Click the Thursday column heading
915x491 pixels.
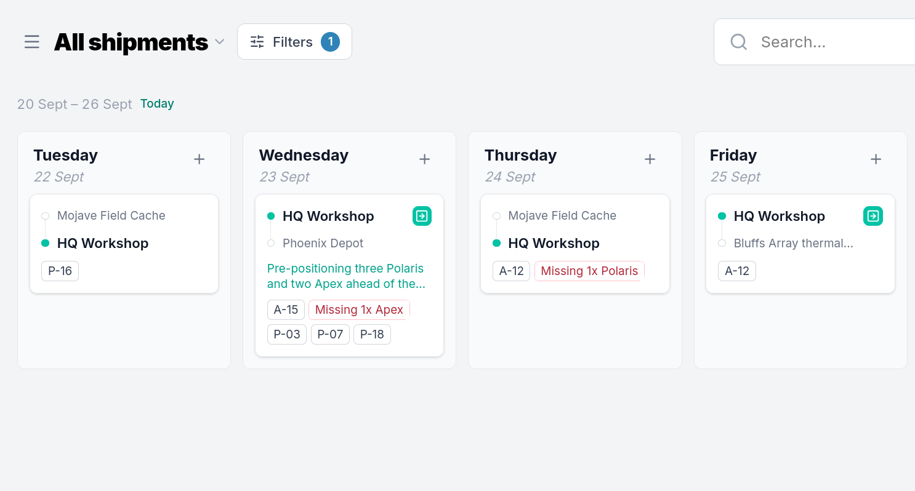pyautogui.click(x=520, y=155)
